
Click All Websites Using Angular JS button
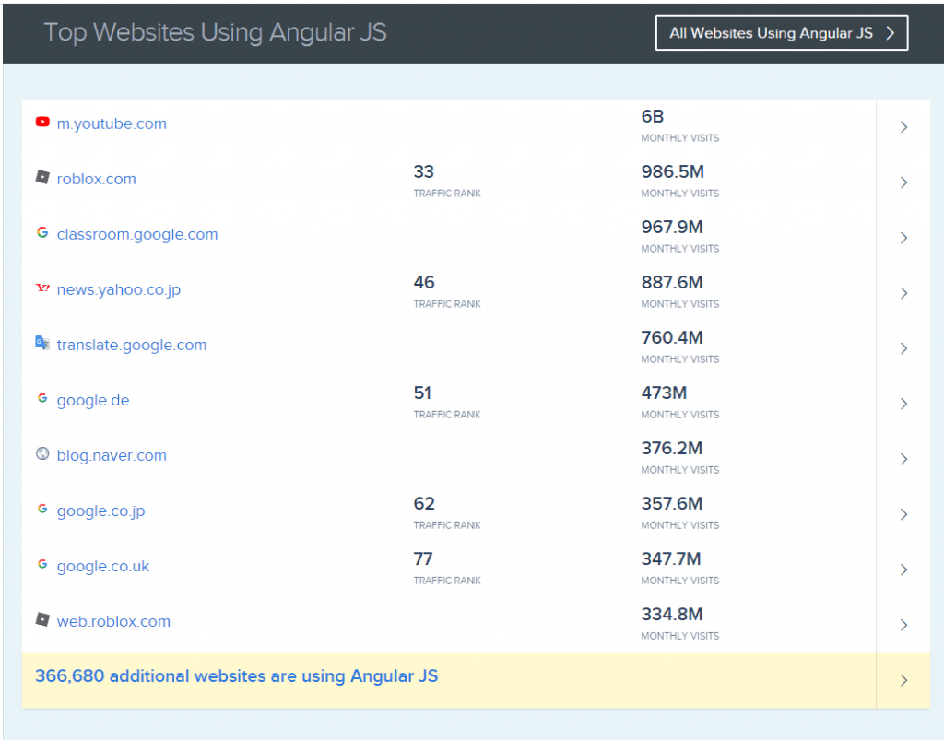click(x=782, y=33)
